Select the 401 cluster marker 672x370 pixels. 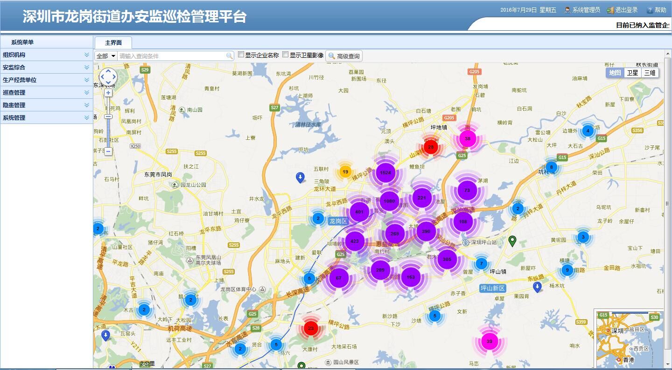coord(359,212)
